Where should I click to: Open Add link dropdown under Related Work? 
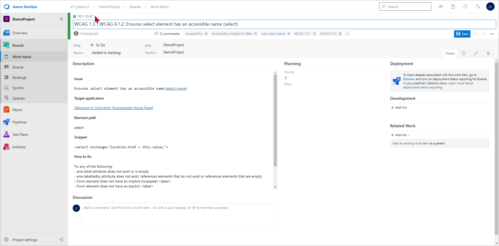(x=400, y=135)
